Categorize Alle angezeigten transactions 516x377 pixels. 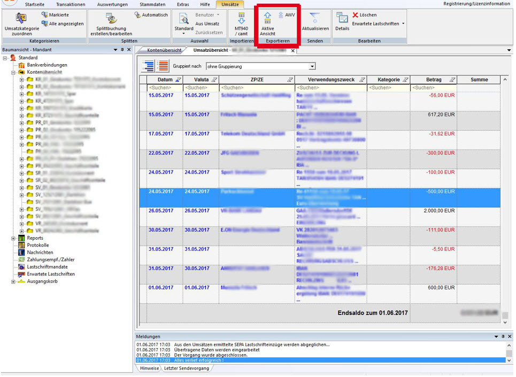62,23
